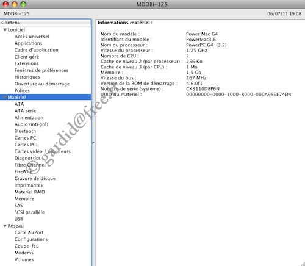
Task: Click the UUID value 00000000-0000-1000-8000-000A959F74D4
Action: coord(239,95)
